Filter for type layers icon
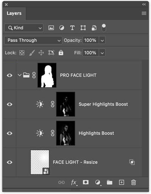The height and width of the screenshot is (194, 151). click(x=72, y=28)
